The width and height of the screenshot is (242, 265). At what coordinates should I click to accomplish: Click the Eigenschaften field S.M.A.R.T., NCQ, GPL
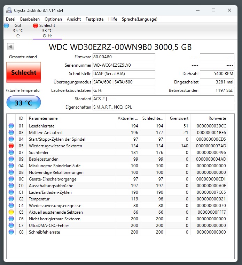pyautogui.click(x=163, y=107)
